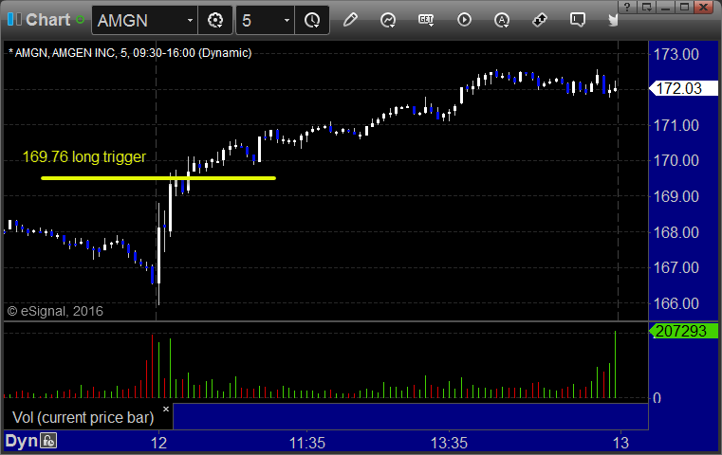Click the 171.00 price axis label
This screenshot has height=455, width=722.
click(x=676, y=125)
